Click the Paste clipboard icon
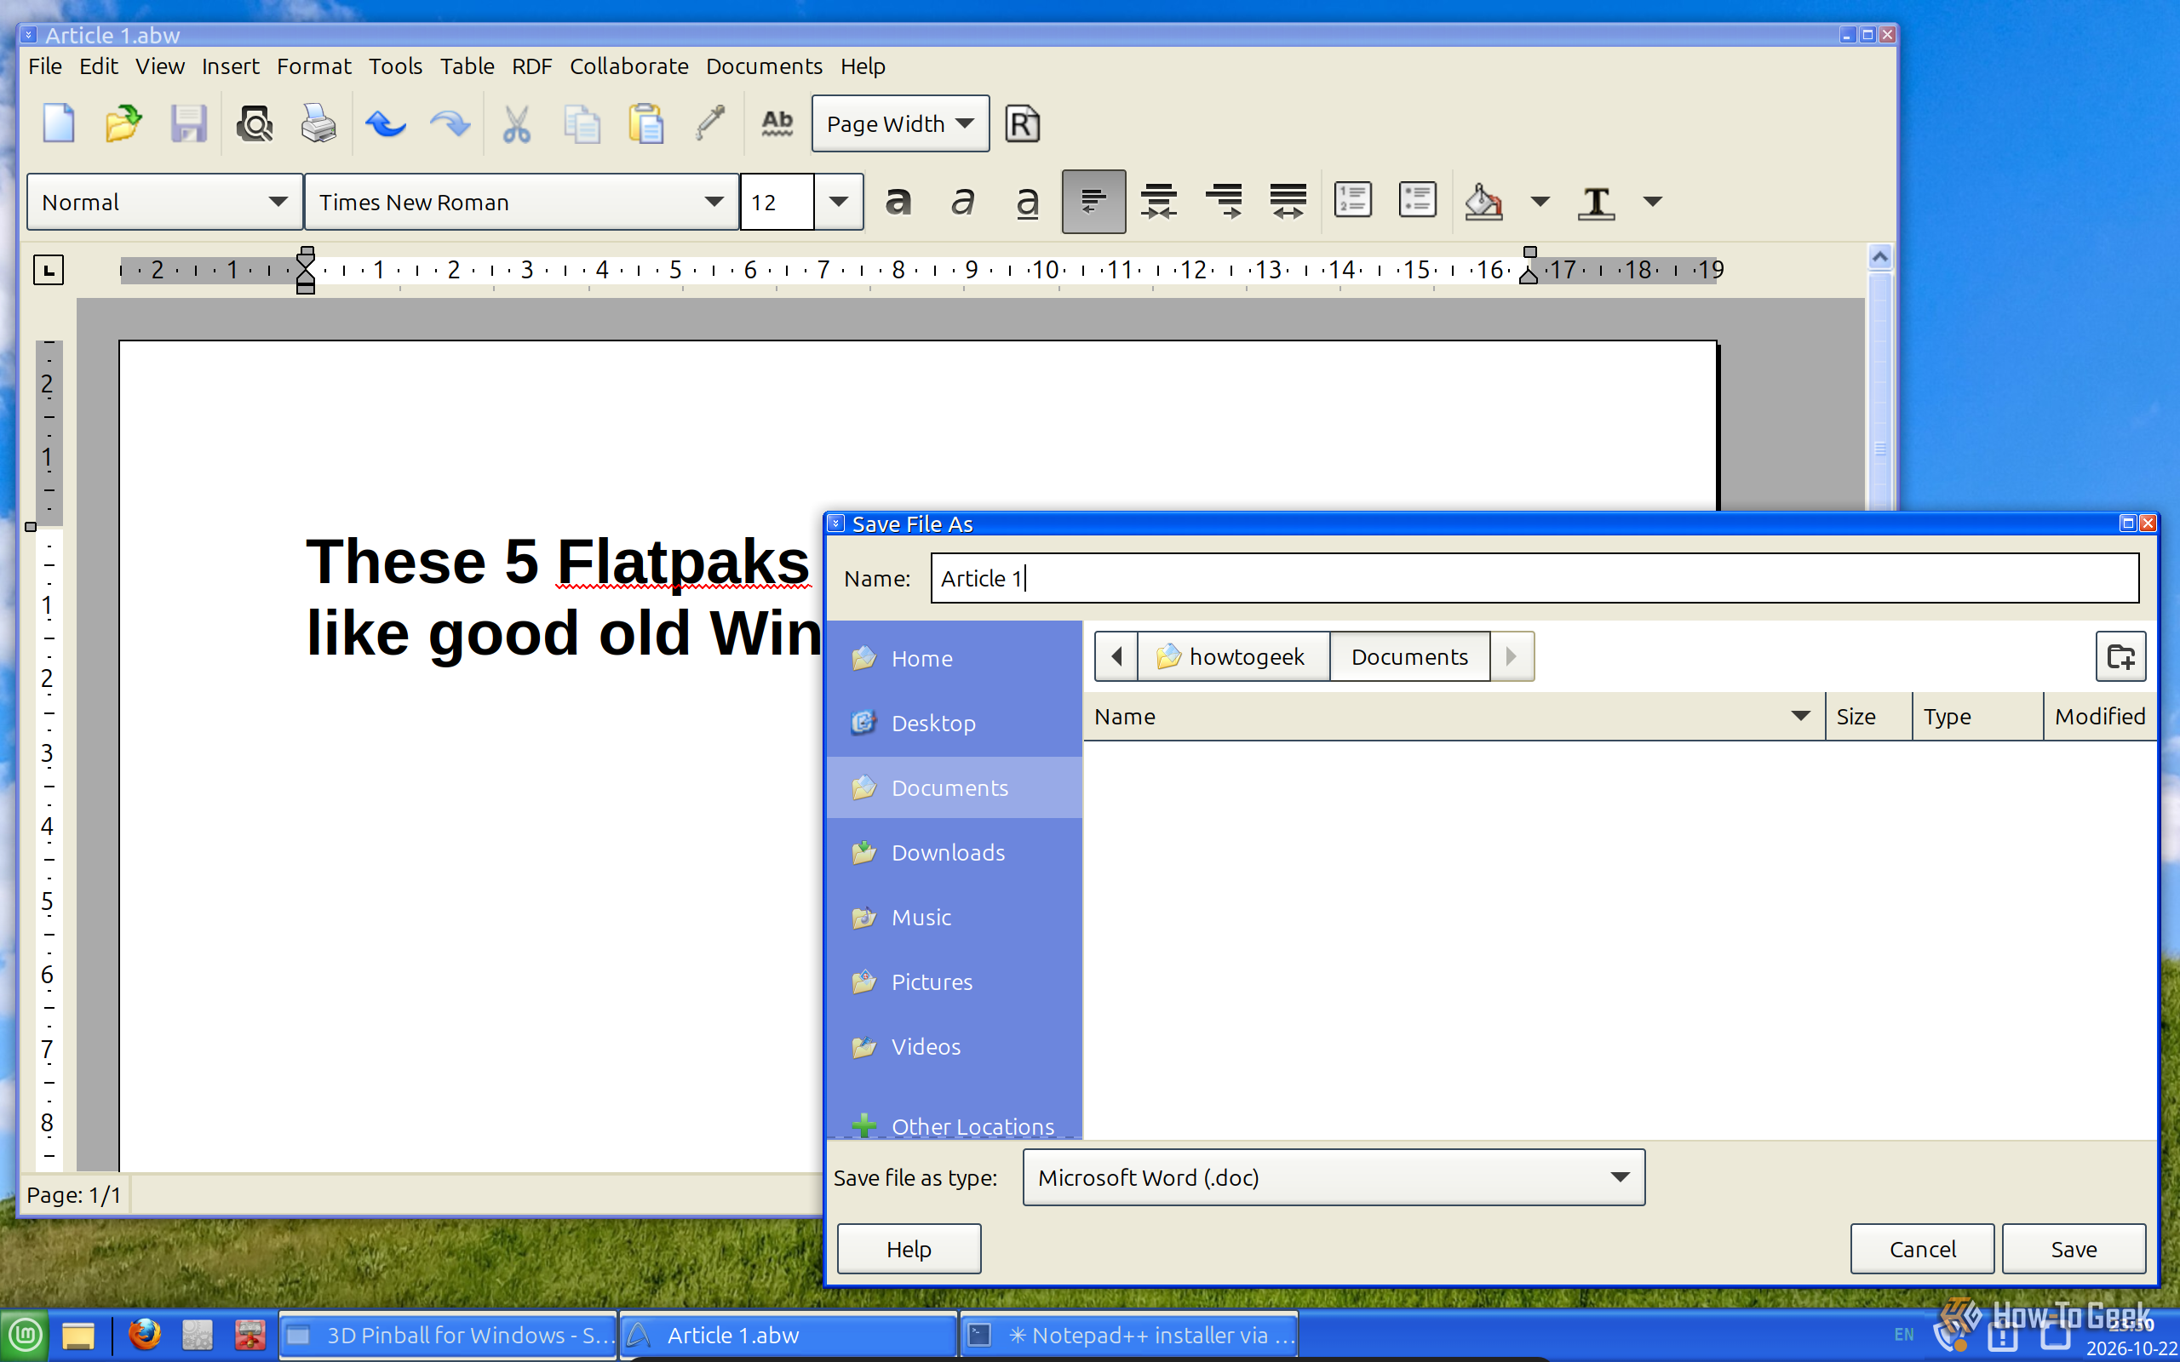The image size is (2180, 1362). pyautogui.click(x=645, y=123)
